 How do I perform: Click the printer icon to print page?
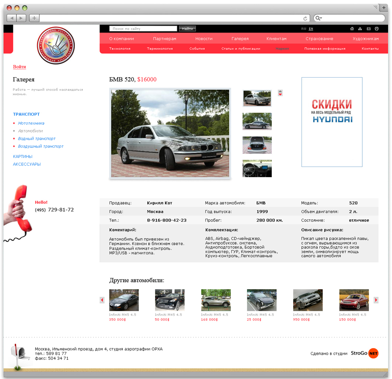[377, 29]
